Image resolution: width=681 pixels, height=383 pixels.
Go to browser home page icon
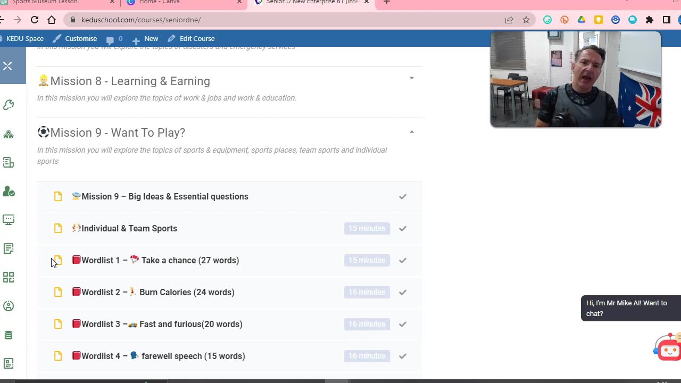point(52,20)
